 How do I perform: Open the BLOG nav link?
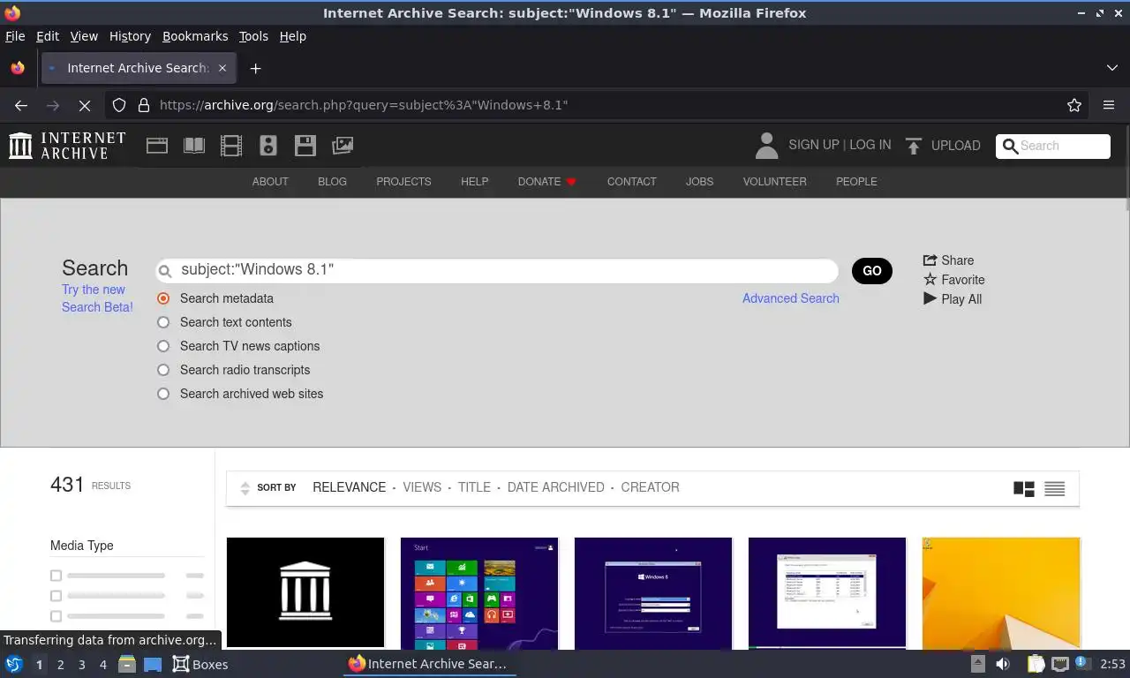[332, 181]
